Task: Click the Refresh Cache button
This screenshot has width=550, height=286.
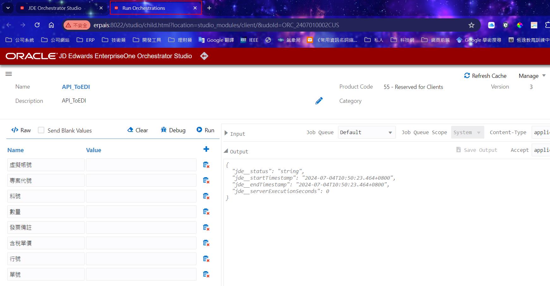Action: tap(485, 76)
